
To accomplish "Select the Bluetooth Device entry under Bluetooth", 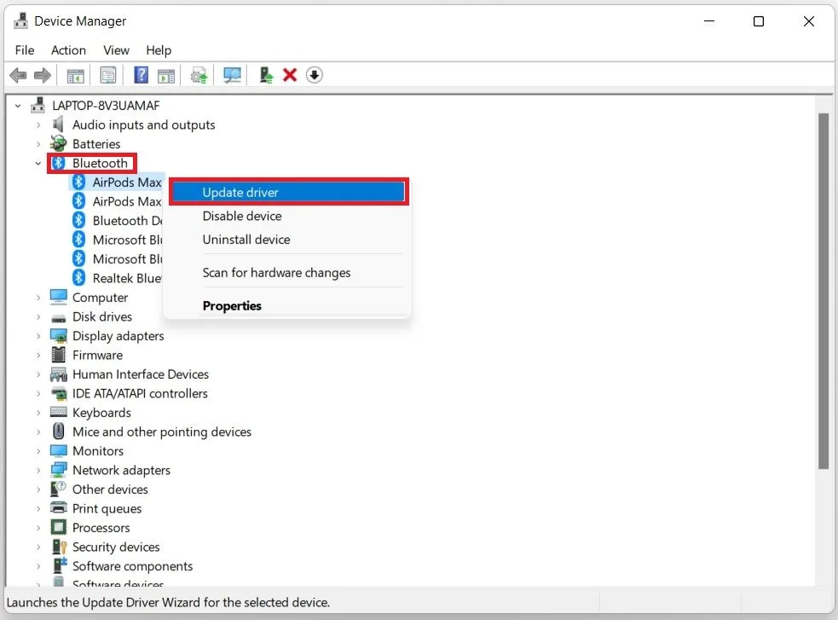I will tap(117, 221).
